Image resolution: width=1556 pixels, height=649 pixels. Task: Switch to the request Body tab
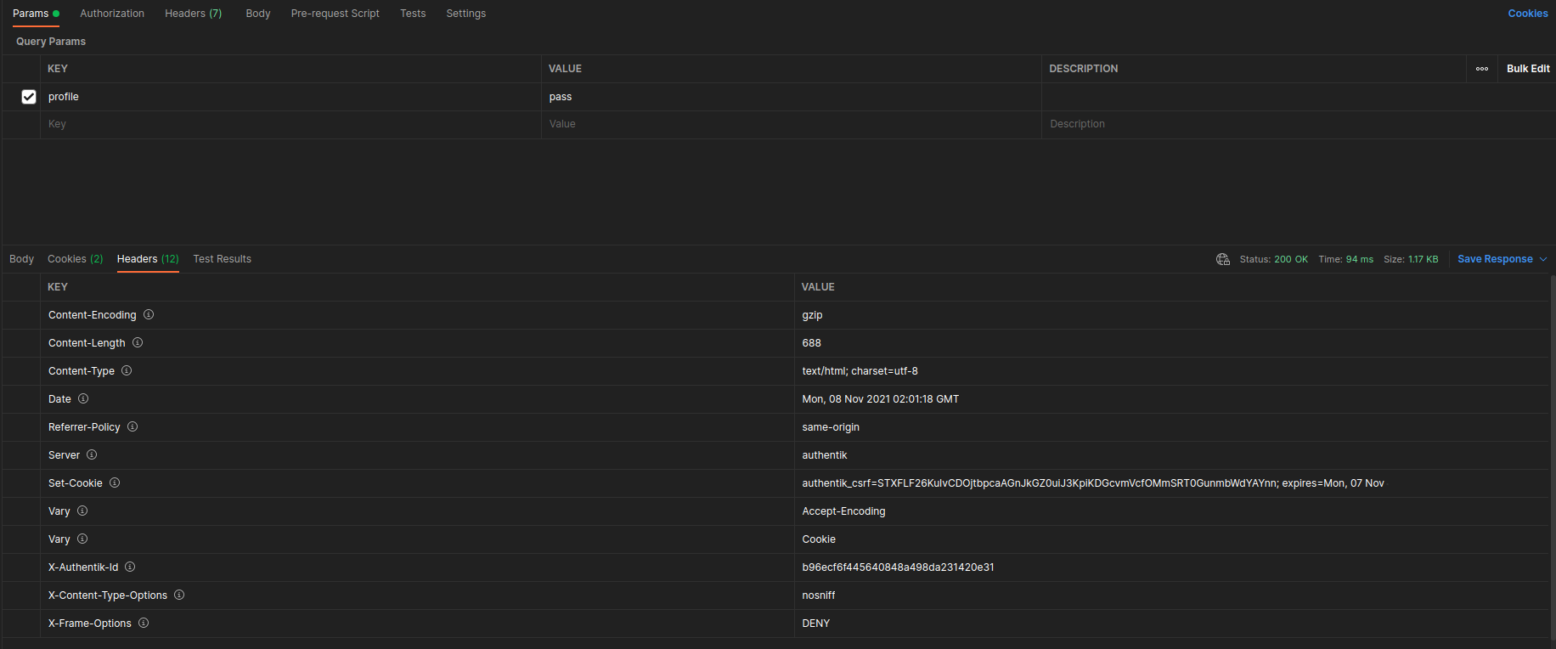click(x=258, y=14)
